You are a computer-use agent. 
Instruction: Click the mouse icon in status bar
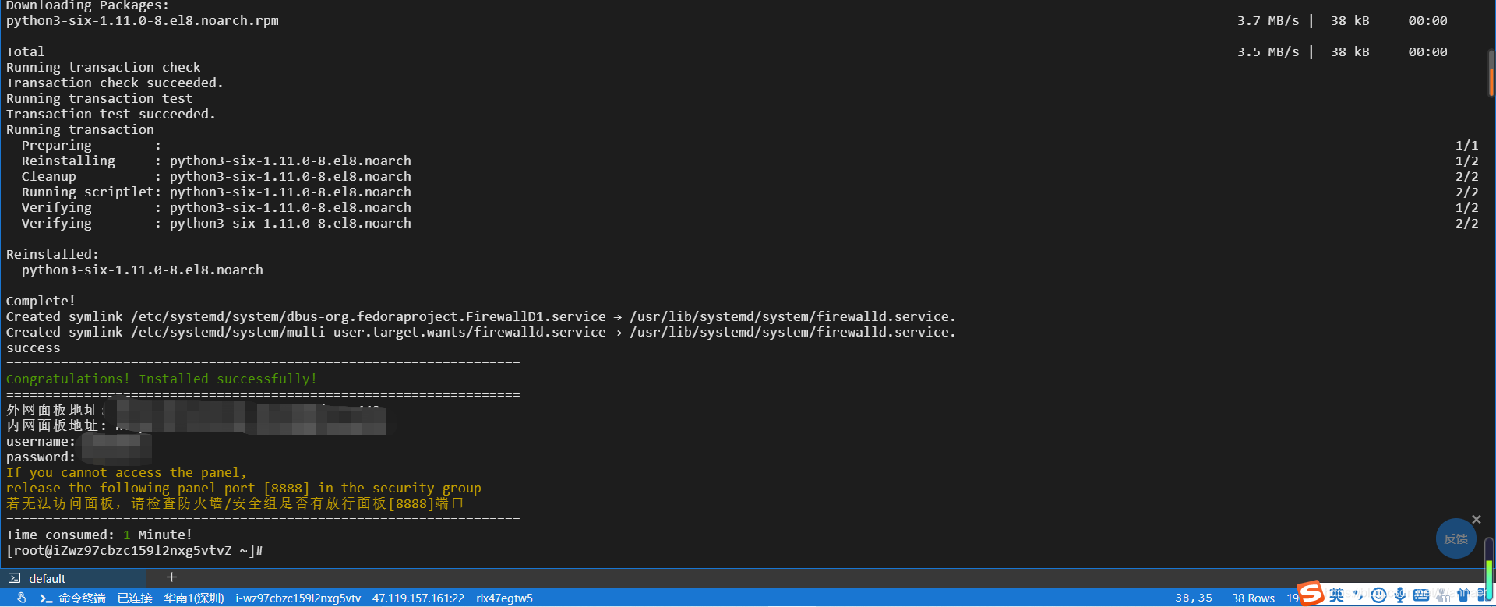21,598
